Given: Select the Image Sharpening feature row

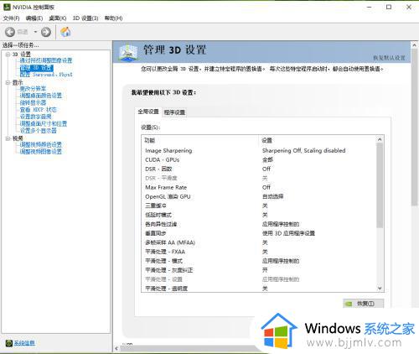Looking at the screenshot, I should tap(259, 151).
